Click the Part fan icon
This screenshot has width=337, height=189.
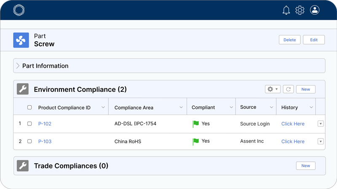[x=21, y=40]
